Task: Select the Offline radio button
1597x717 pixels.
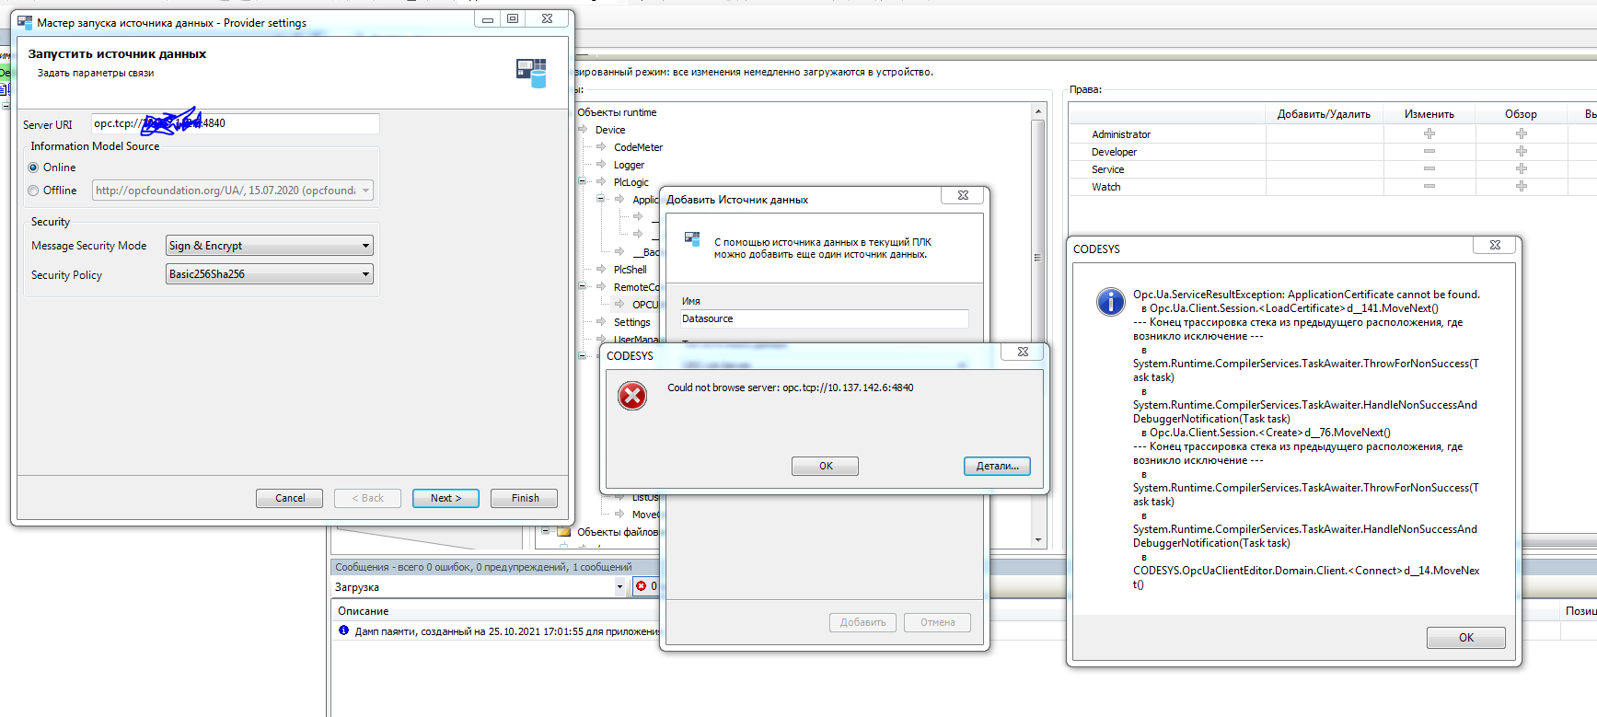Action: 34,191
